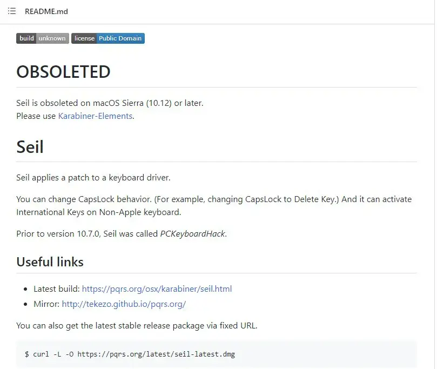Open the README table of contents icon
The width and height of the screenshot is (437, 369).
[12, 11]
